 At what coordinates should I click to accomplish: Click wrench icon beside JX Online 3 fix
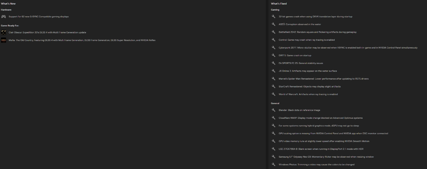[x=274, y=71]
